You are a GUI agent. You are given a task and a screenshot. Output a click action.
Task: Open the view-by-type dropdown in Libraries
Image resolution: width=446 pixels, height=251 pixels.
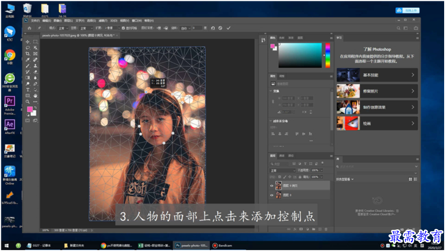coord(345,179)
